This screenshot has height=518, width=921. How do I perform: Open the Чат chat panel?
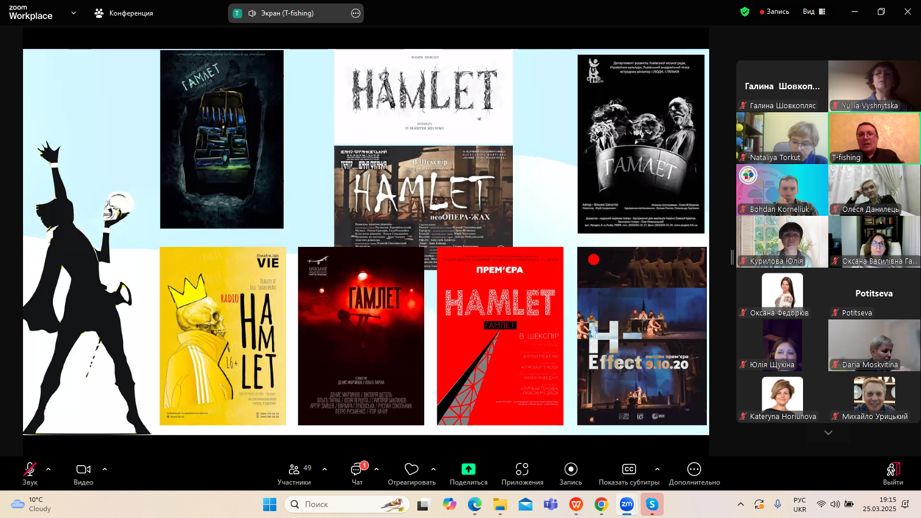357,473
